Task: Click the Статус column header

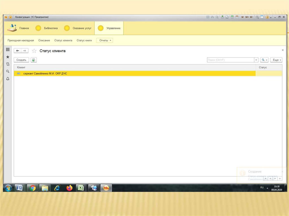Action: pos(269,68)
